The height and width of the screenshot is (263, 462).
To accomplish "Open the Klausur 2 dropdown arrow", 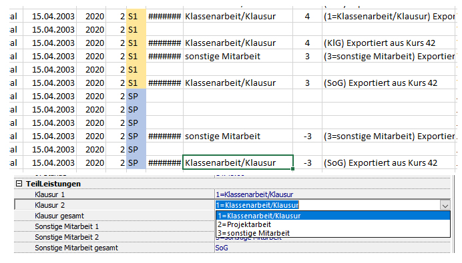I will click(445, 205).
